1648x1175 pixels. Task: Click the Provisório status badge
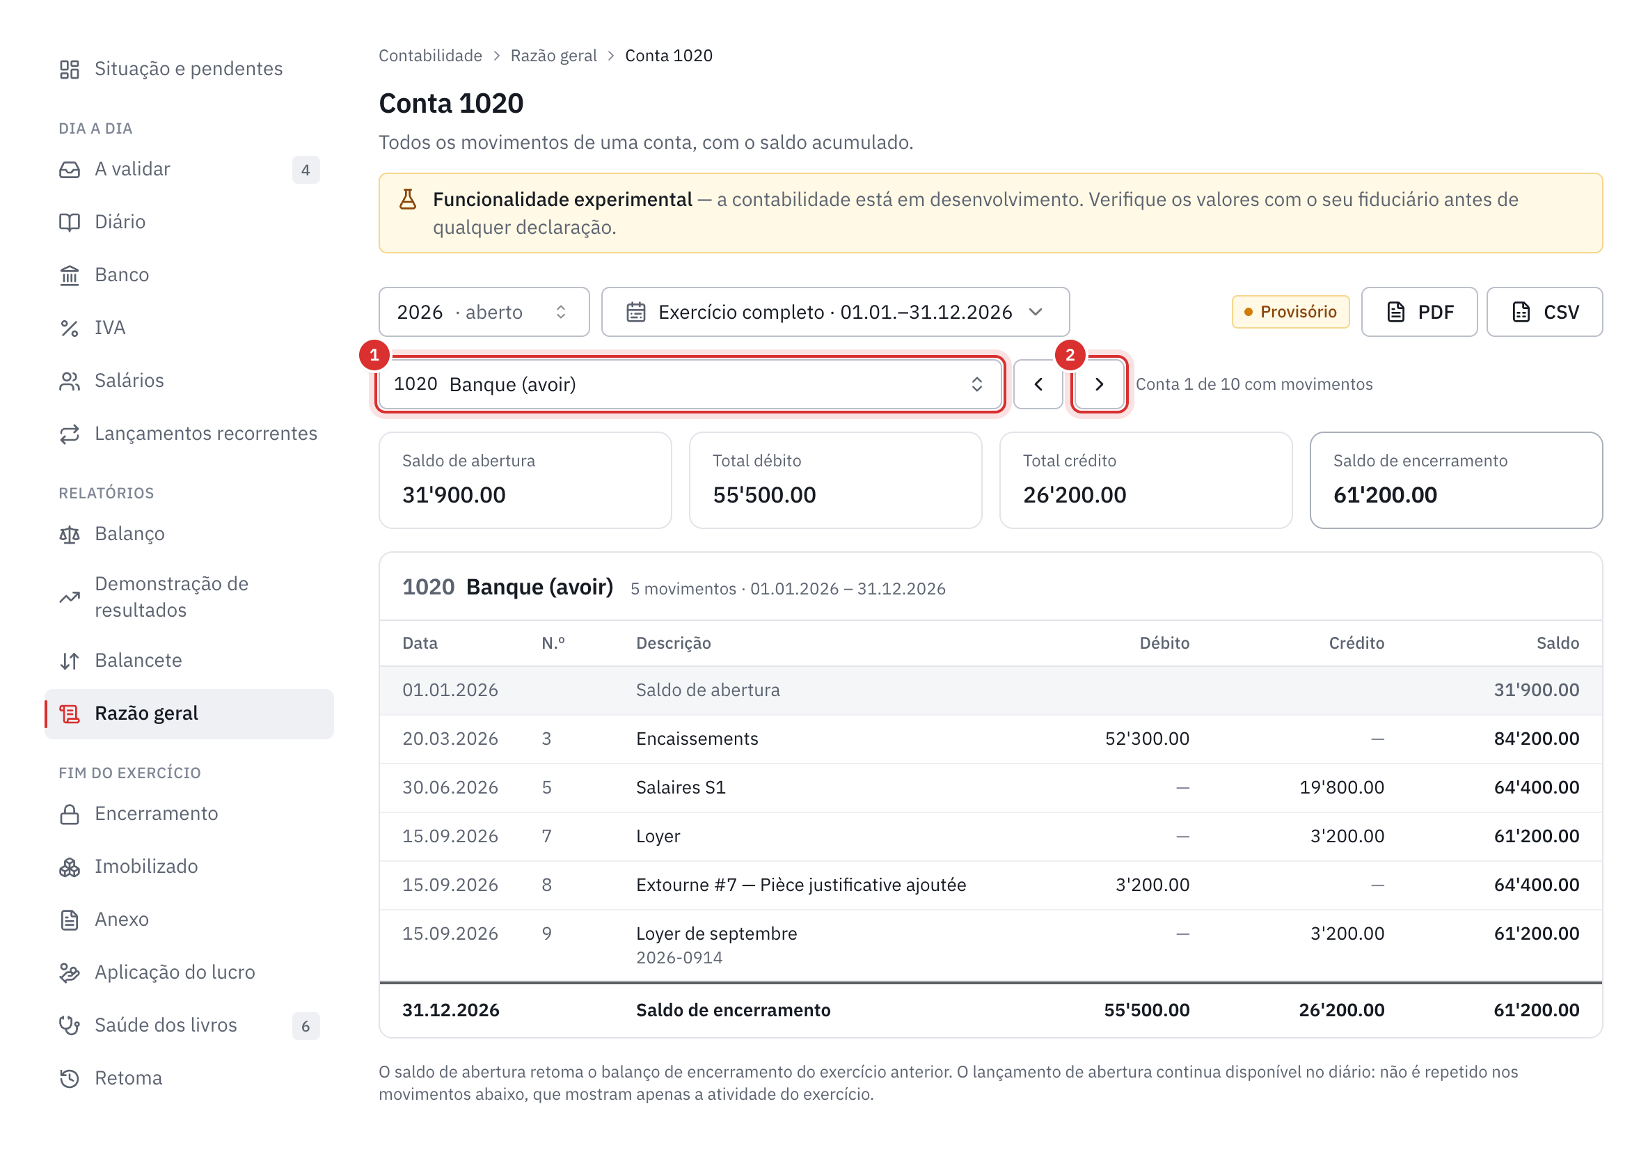pyautogui.click(x=1290, y=312)
